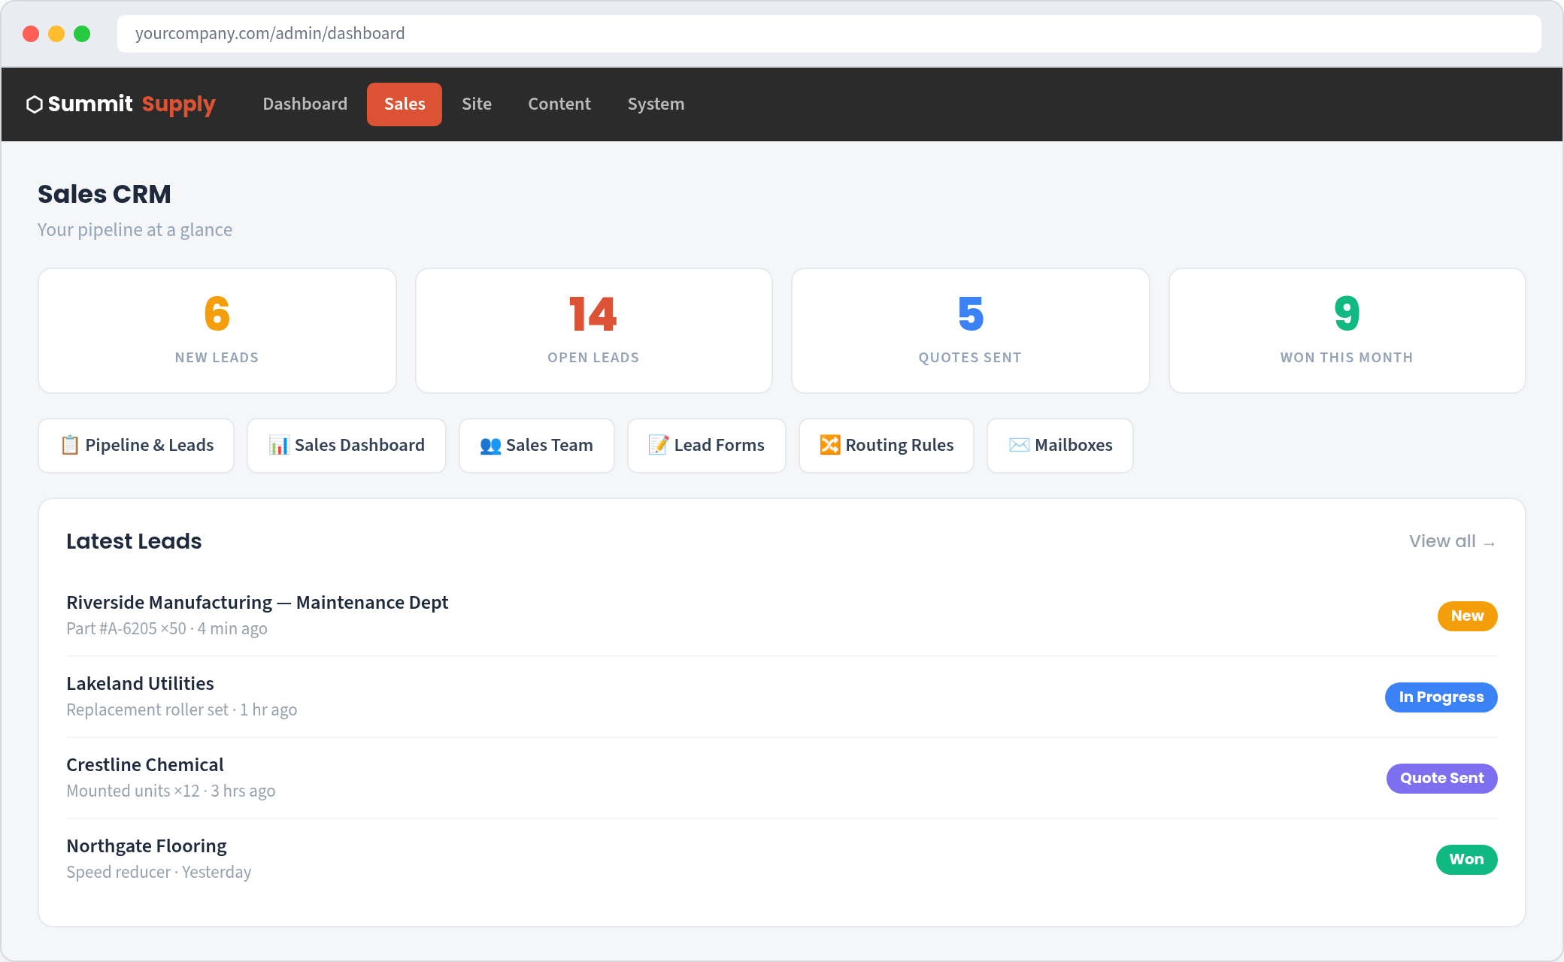
Task: Click the envelope icon on Mailboxes
Action: (1019, 446)
